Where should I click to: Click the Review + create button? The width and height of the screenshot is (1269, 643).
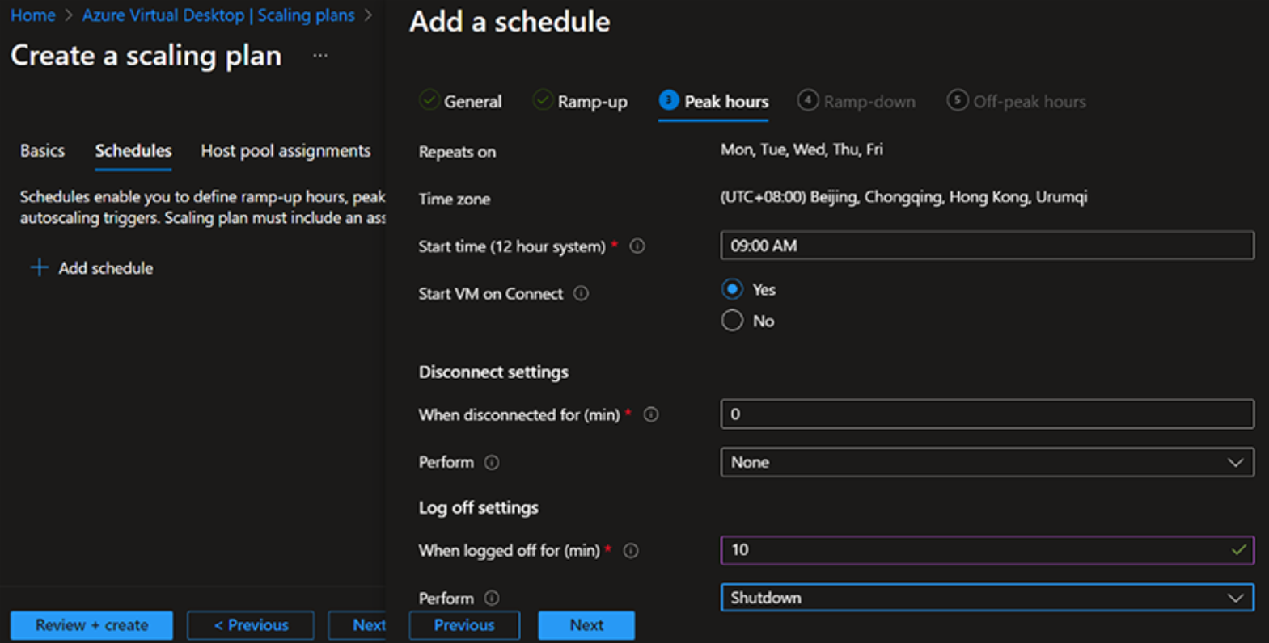click(91, 625)
